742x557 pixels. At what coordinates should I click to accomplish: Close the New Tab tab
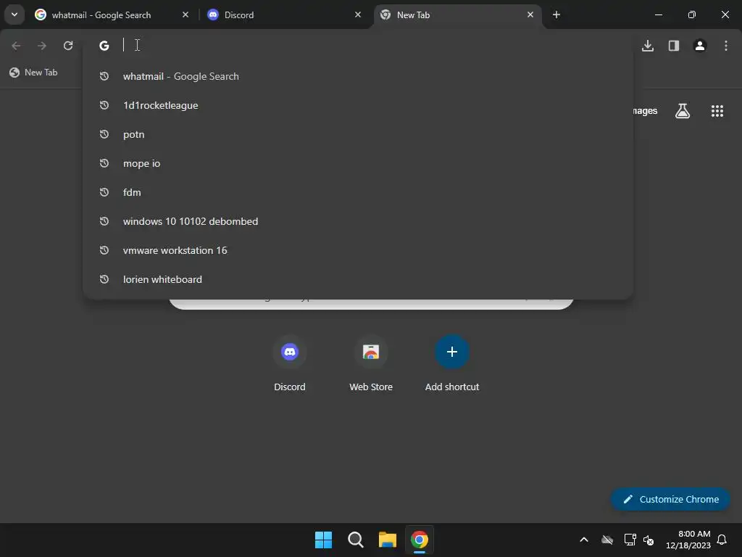tap(530, 15)
